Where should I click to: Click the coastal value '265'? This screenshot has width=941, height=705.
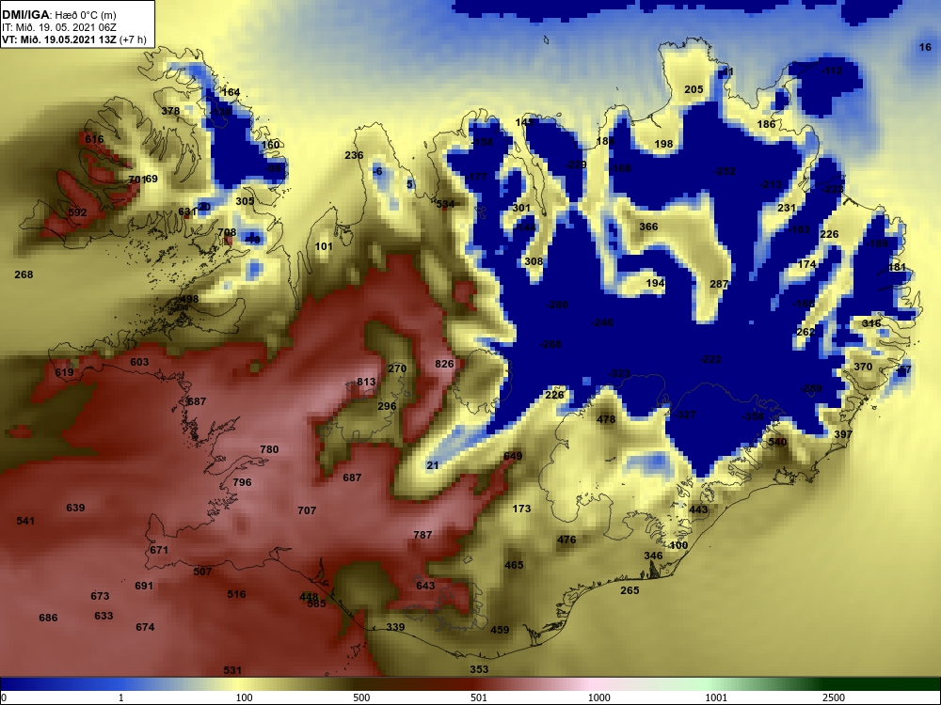tap(630, 590)
